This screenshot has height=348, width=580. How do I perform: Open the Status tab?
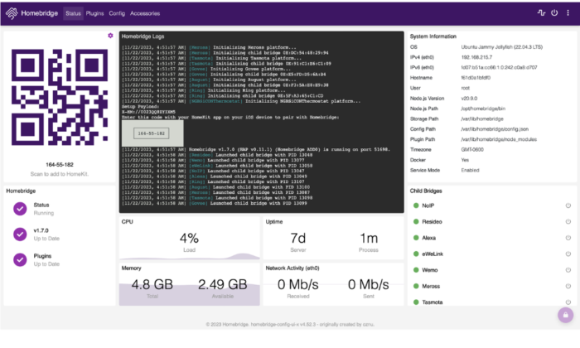(73, 13)
